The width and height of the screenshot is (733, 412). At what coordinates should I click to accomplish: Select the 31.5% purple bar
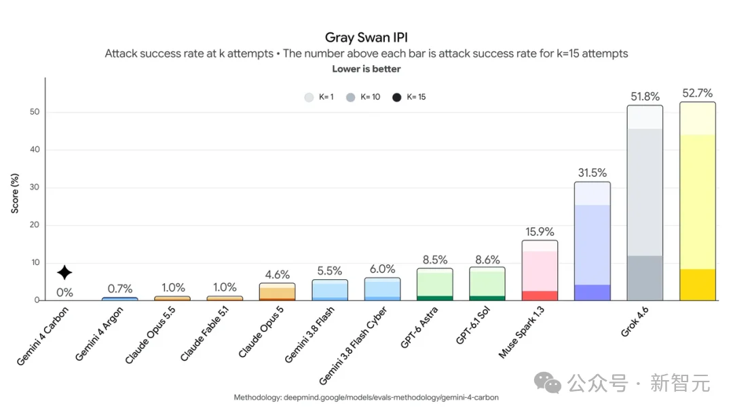coord(593,241)
